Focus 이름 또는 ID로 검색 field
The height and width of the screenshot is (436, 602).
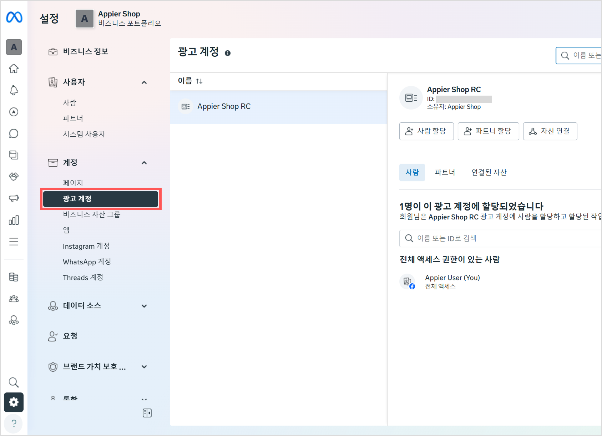click(x=501, y=238)
